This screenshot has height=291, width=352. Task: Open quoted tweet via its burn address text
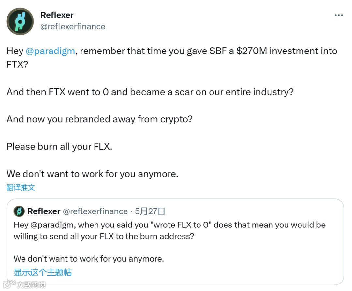(104, 236)
